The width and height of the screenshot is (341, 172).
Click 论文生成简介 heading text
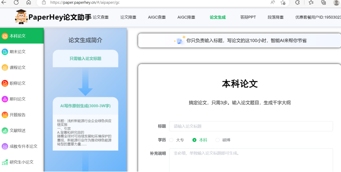(x=85, y=40)
